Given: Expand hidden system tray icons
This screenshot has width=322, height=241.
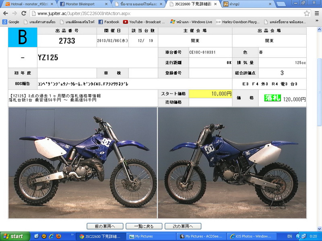Looking at the screenshot, I should click(299, 236).
